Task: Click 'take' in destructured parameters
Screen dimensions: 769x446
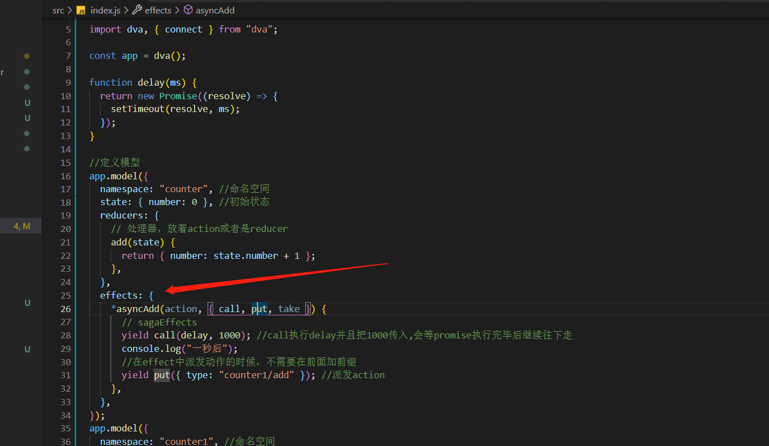Action: click(x=289, y=309)
